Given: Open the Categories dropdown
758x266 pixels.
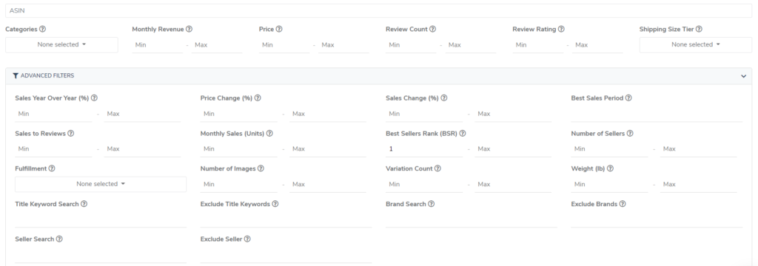Looking at the screenshot, I should click(x=61, y=45).
